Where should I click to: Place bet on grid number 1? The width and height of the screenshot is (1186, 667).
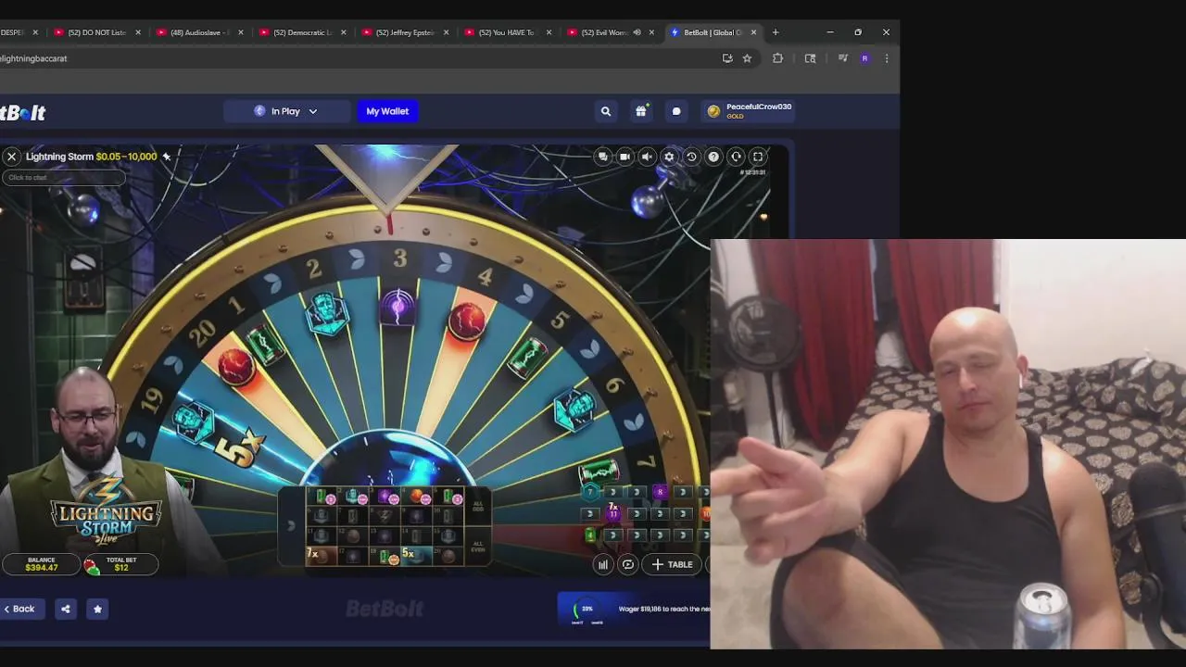[x=322, y=497]
